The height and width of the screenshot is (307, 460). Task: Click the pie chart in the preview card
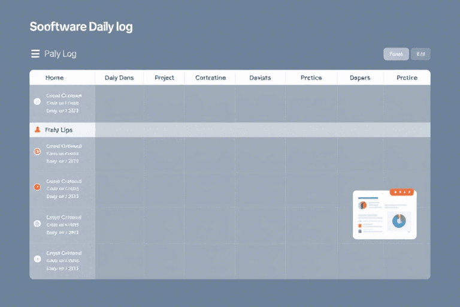[398, 221]
